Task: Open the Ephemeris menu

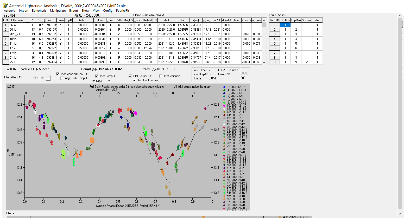Action: pos(39,11)
